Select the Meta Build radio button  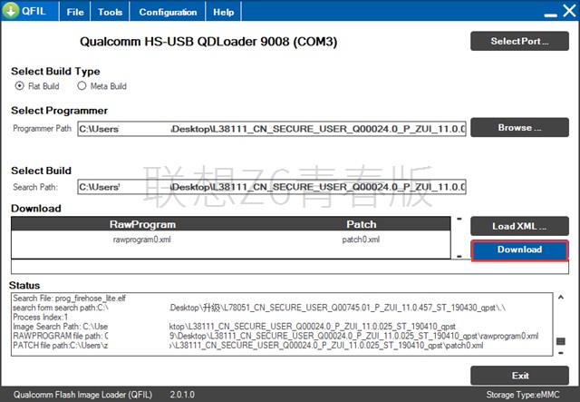[82, 86]
